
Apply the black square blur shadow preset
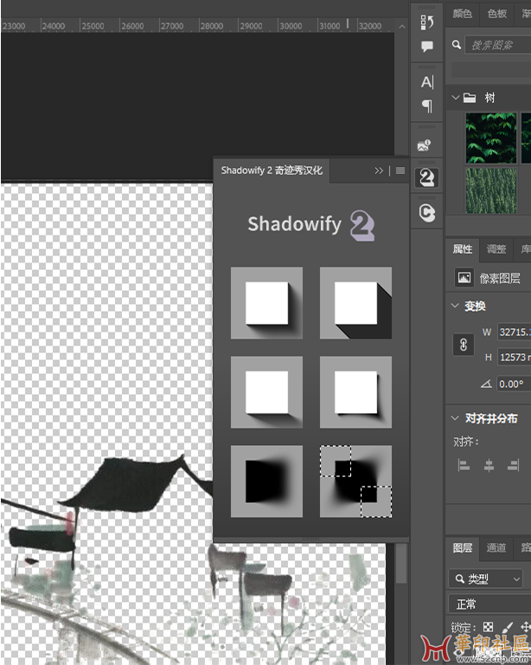pyautogui.click(x=266, y=481)
